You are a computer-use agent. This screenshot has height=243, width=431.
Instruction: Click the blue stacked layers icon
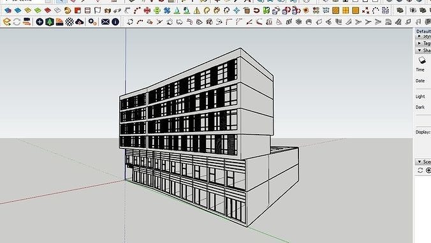(8, 10)
